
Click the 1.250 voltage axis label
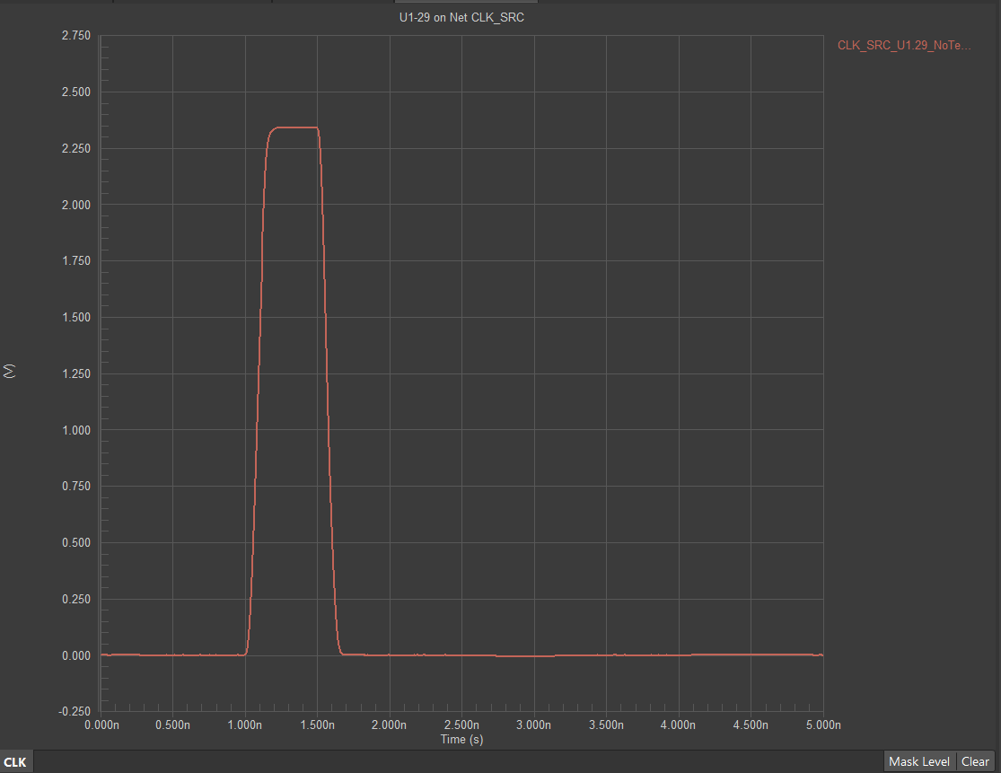pyautogui.click(x=75, y=373)
